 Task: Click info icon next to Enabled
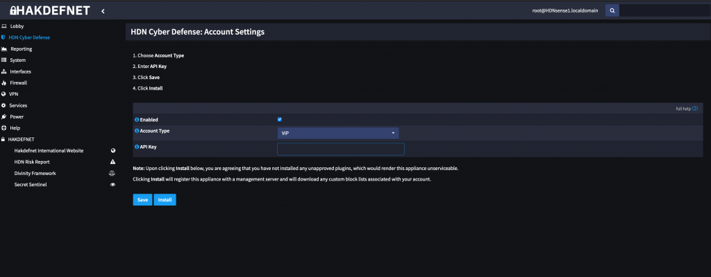[x=137, y=119]
